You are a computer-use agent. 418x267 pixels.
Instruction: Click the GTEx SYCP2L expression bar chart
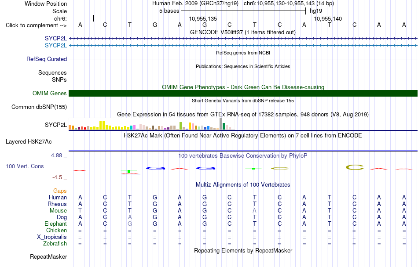151,124
